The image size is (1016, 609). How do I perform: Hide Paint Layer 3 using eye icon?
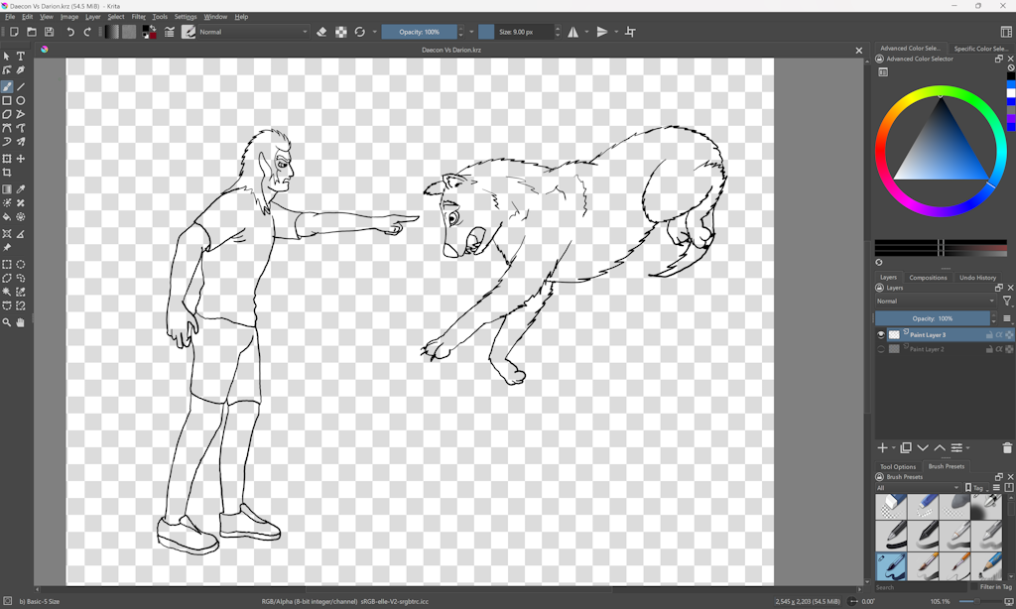tap(881, 335)
